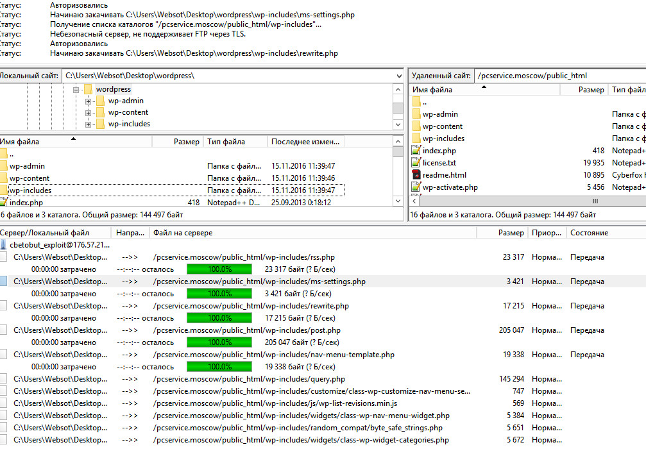The height and width of the screenshot is (472, 646).
Task: Click the wordpress folder icon in local tree
Action: [88, 89]
